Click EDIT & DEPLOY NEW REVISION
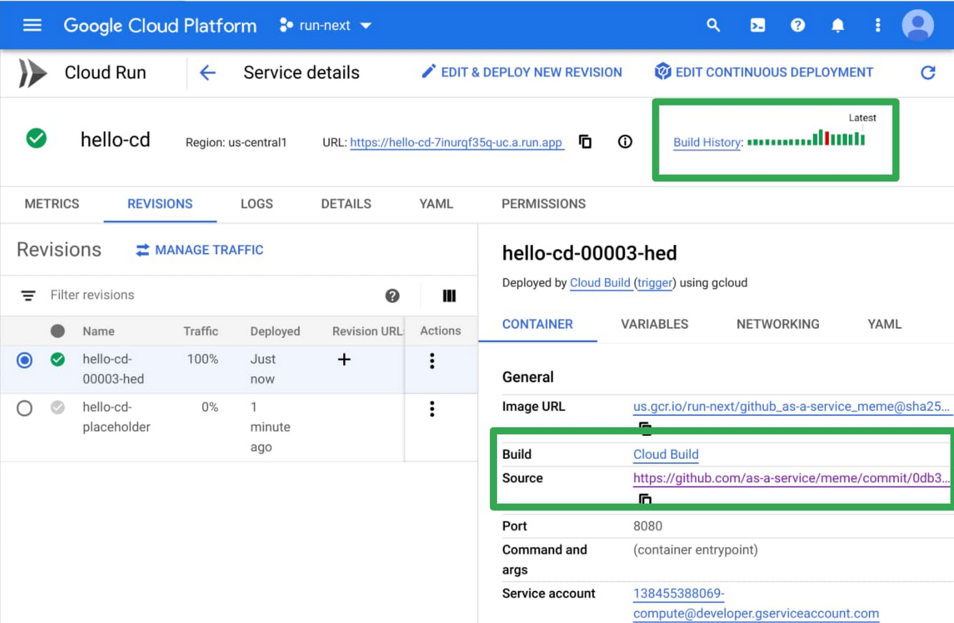The image size is (954, 623). point(522,72)
